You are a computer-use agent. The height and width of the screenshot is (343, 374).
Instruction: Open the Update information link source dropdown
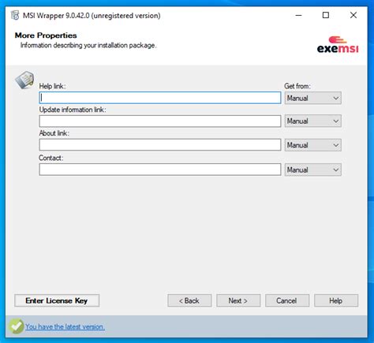[x=312, y=121]
